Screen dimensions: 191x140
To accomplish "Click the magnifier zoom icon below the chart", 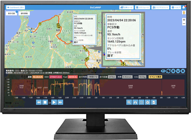I will pyautogui.click(x=129, y=102).
